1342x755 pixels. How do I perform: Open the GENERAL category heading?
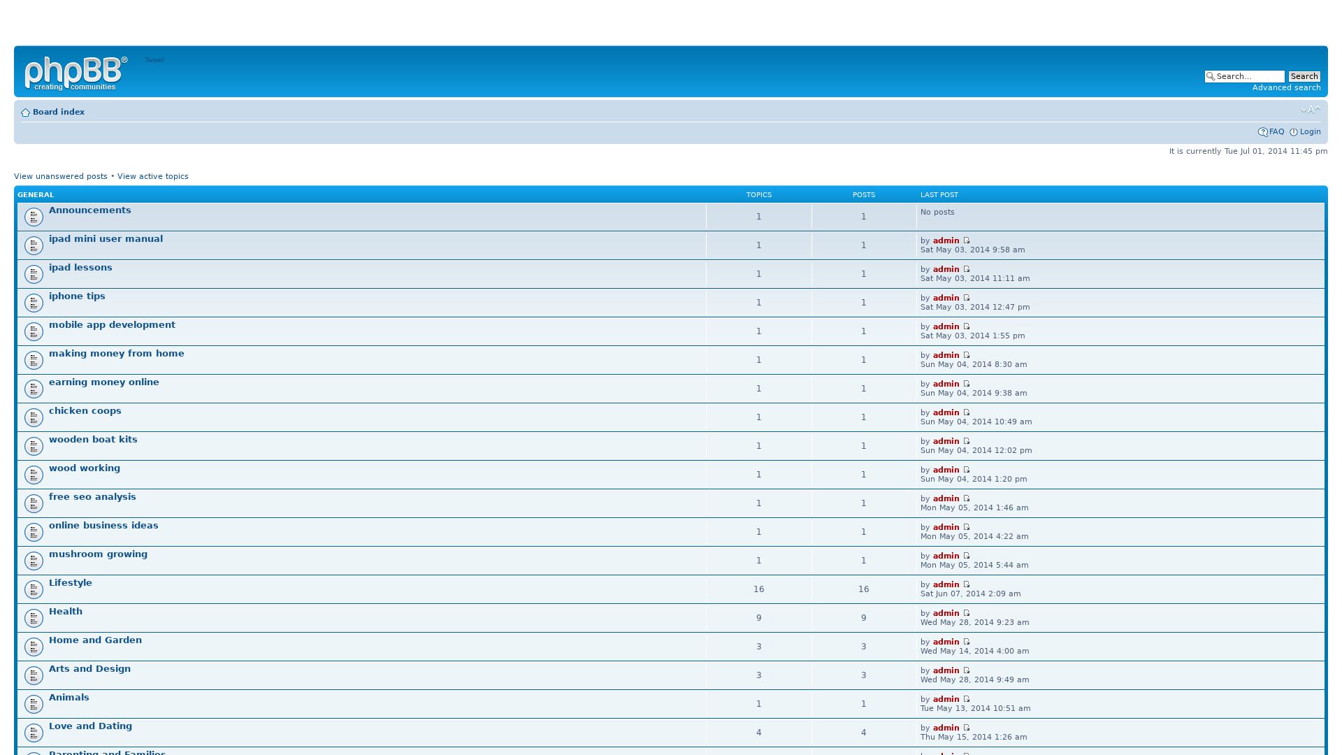click(x=36, y=195)
